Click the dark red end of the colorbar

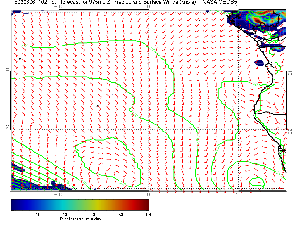[x=145, y=205]
